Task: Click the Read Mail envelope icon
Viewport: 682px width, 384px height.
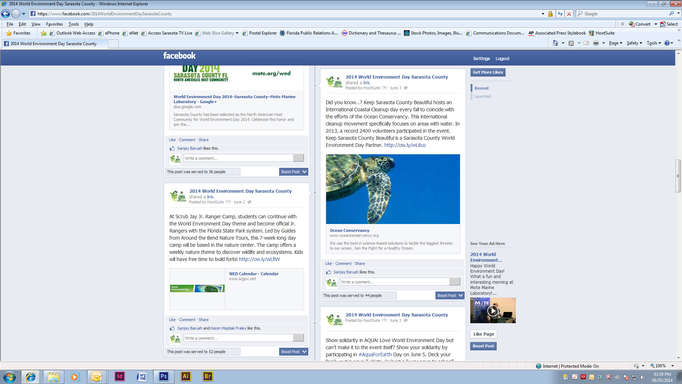Action: [x=586, y=43]
